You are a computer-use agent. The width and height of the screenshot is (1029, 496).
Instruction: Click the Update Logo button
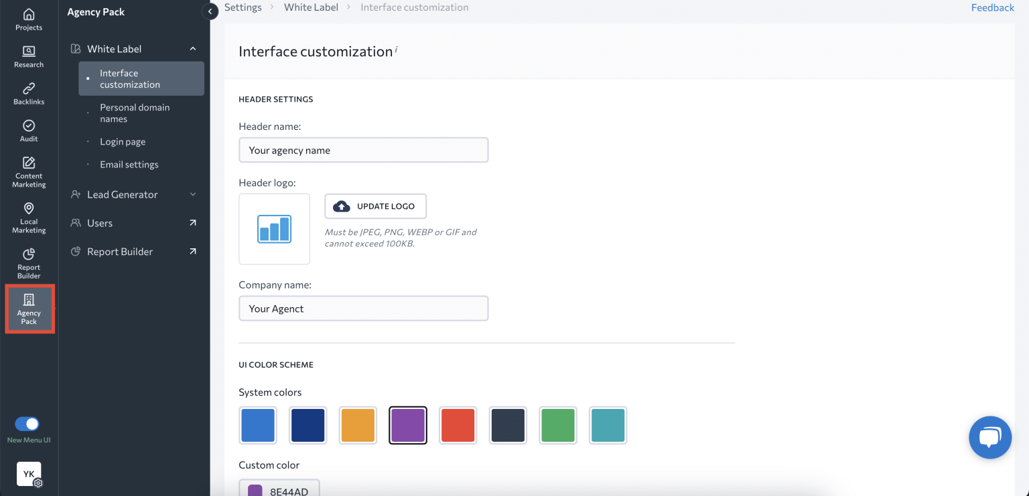pos(375,206)
